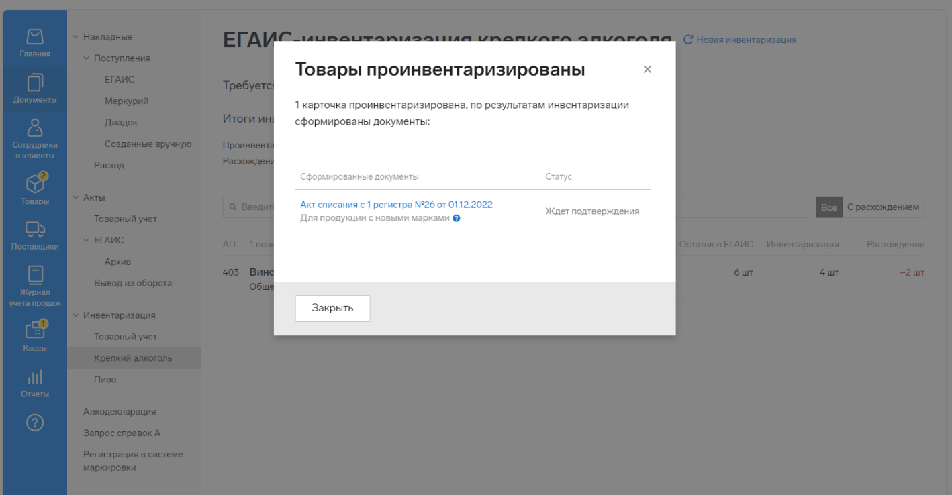Click the Расхождение column header
The image size is (952, 495).
(x=896, y=245)
